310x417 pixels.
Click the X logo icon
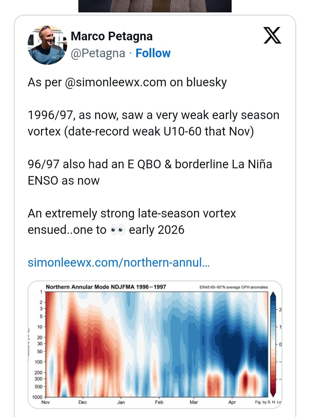(x=272, y=35)
